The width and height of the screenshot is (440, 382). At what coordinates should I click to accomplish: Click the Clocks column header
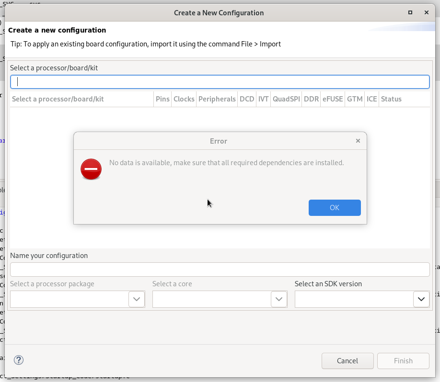point(184,99)
